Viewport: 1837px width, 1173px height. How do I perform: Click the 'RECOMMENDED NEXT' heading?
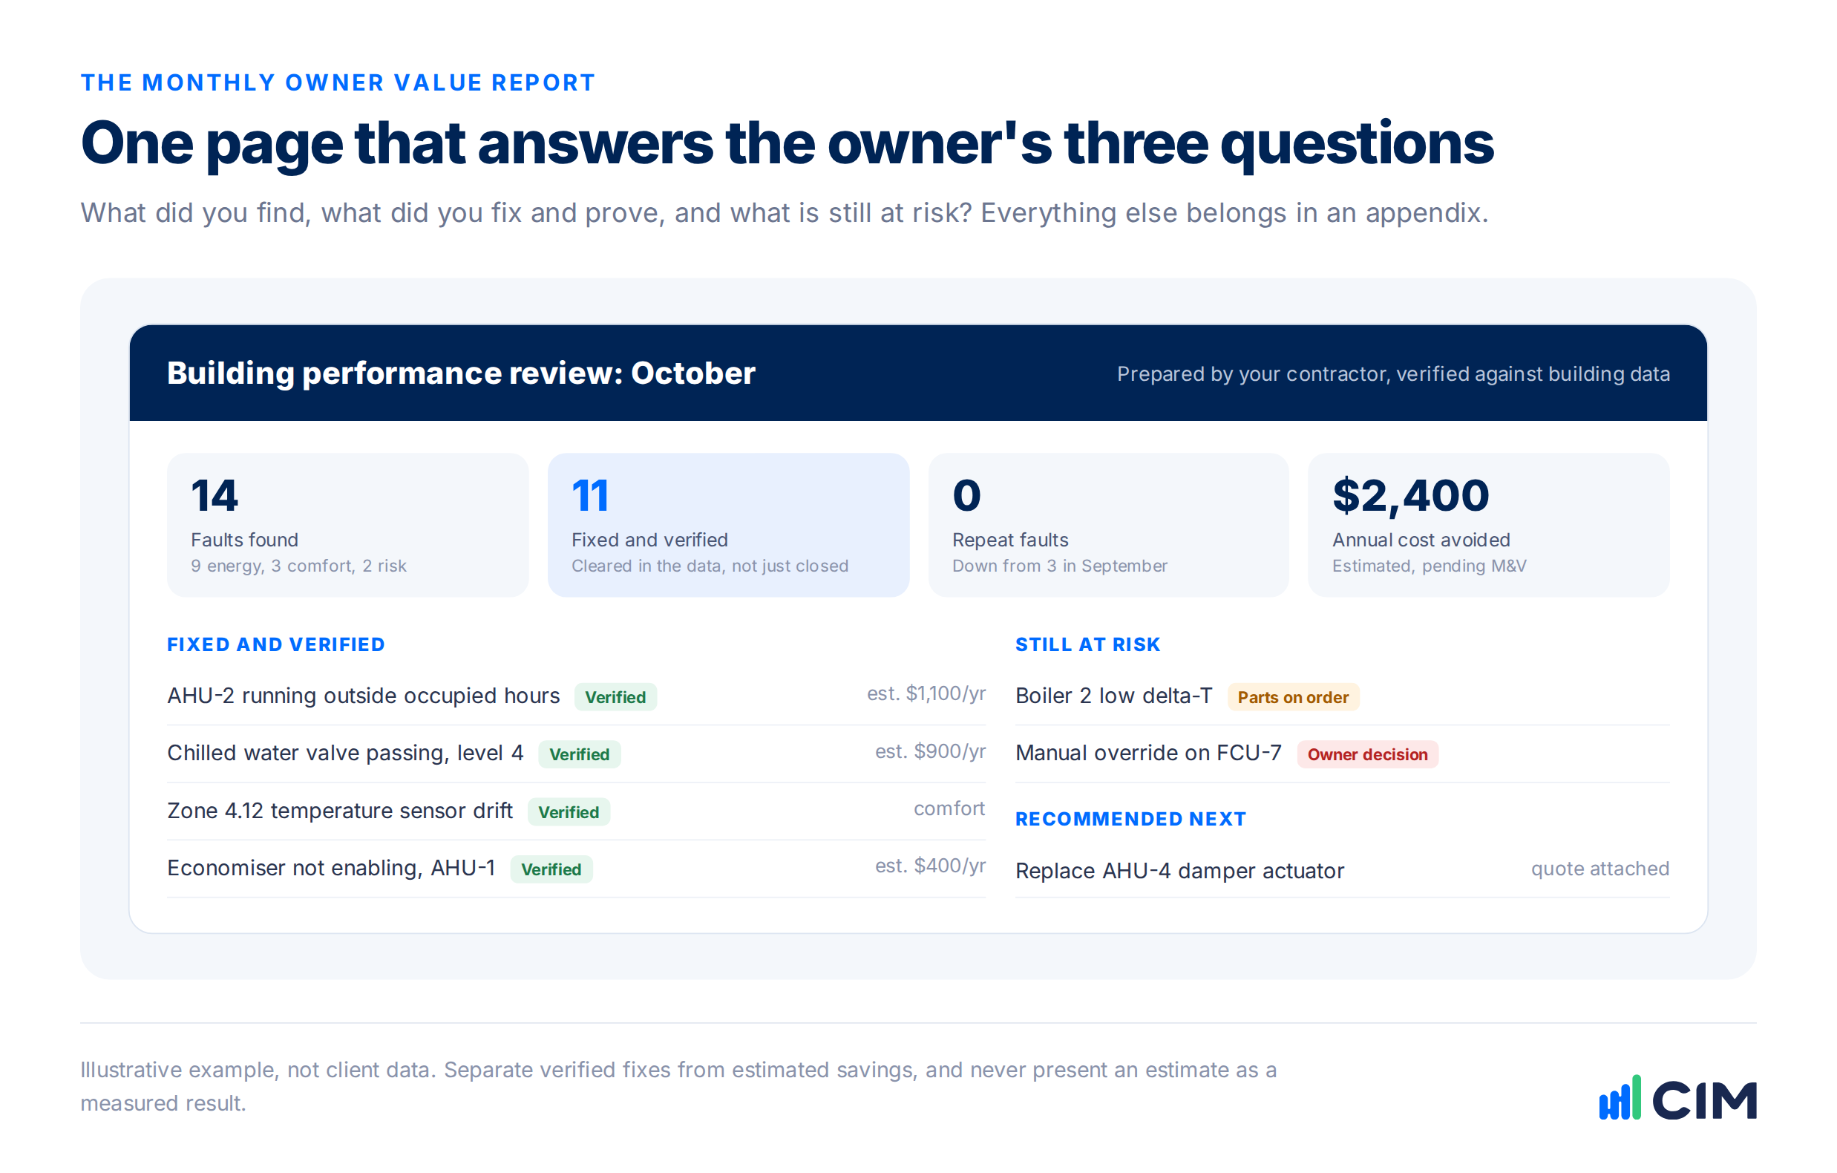1130,819
